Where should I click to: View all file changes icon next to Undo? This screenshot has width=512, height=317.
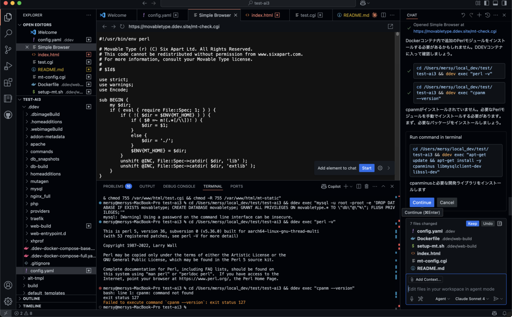coord(500,224)
